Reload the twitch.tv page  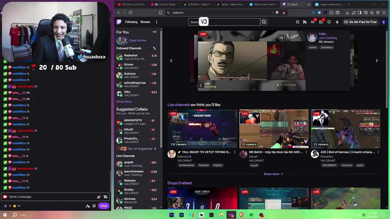click(x=130, y=12)
